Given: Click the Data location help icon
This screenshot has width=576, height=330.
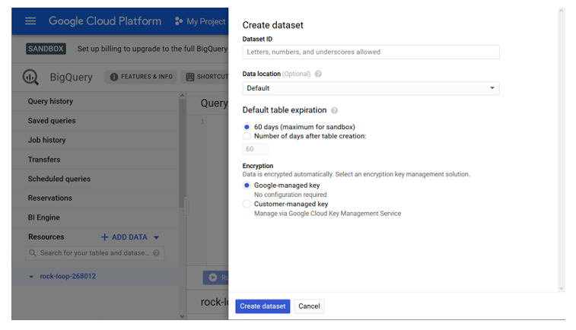Looking at the screenshot, I should coord(318,74).
